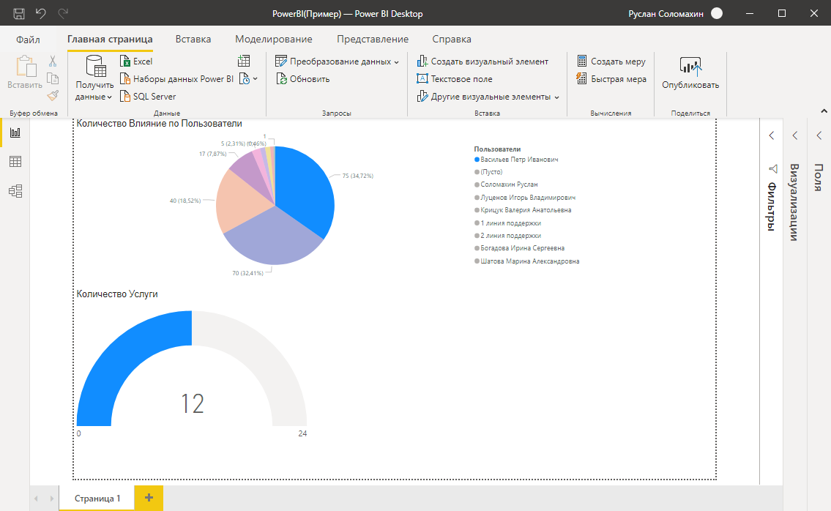Screen dimensions: 831x511
Task: Expand the Get data (Получить данные) dropdown
Action: (x=94, y=97)
